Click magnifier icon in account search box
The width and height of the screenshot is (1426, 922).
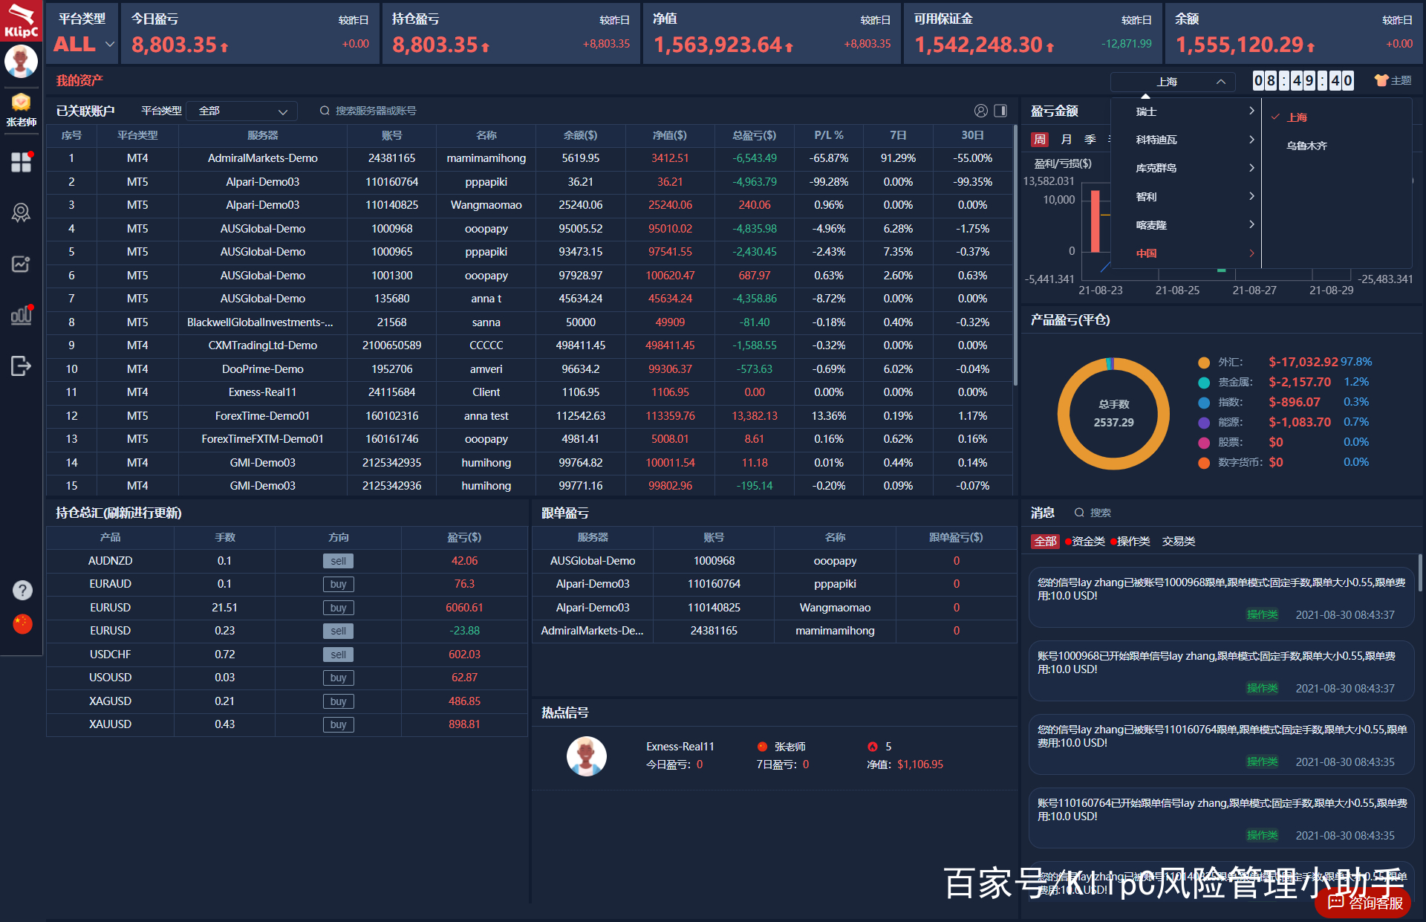coord(325,111)
